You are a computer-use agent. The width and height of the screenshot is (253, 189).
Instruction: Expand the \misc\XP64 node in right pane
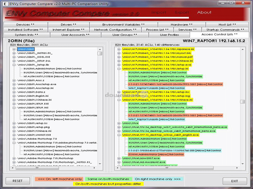click(119, 123)
